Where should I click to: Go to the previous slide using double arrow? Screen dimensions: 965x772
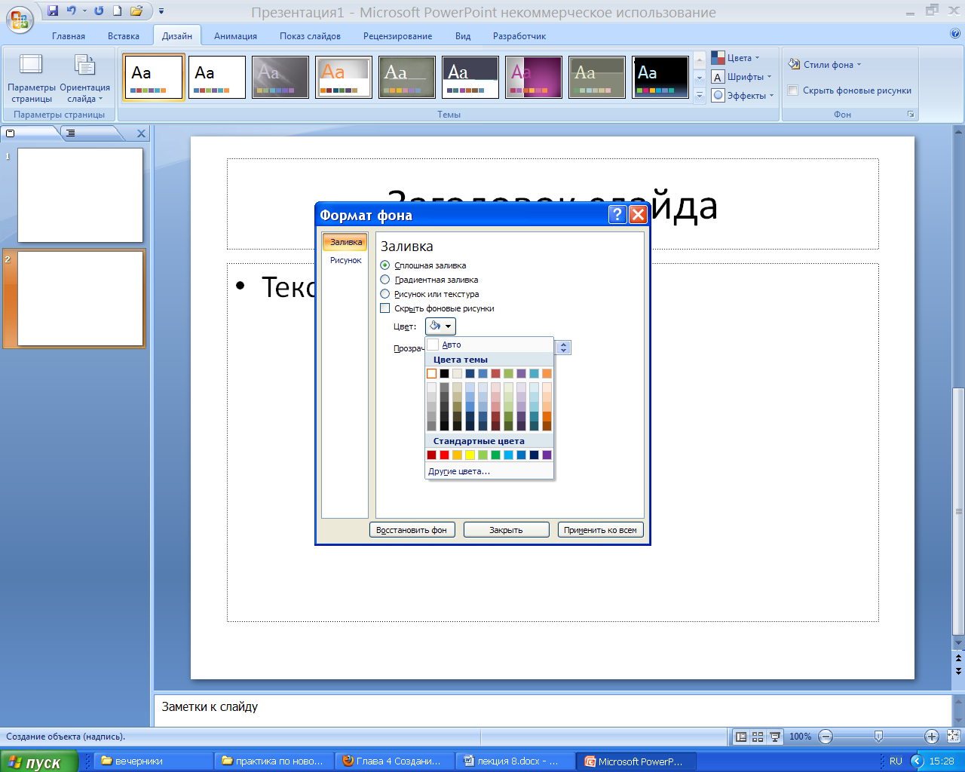[x=958, y=659]
